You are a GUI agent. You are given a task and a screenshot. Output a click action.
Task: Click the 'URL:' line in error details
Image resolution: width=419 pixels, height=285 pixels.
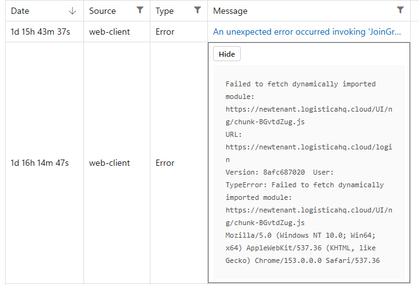[234, 134]
